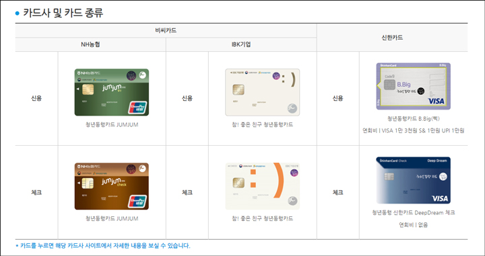Click 청년동행카드 JUMJUM label under the brown card
The width and height of the screenshot is (485, 256).
coord(112,218)
